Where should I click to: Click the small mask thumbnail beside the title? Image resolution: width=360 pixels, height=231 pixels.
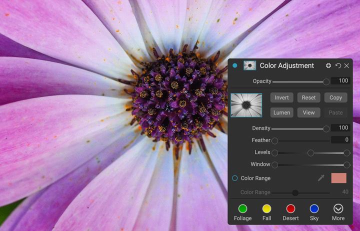(x=249, y=65)
